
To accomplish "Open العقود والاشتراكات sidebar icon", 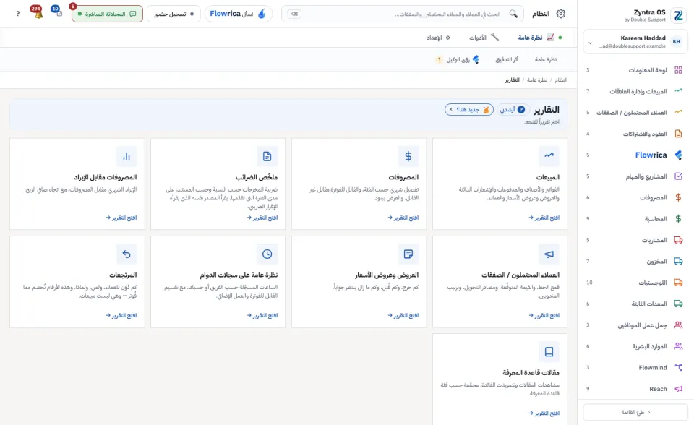I will coord(678,134).
